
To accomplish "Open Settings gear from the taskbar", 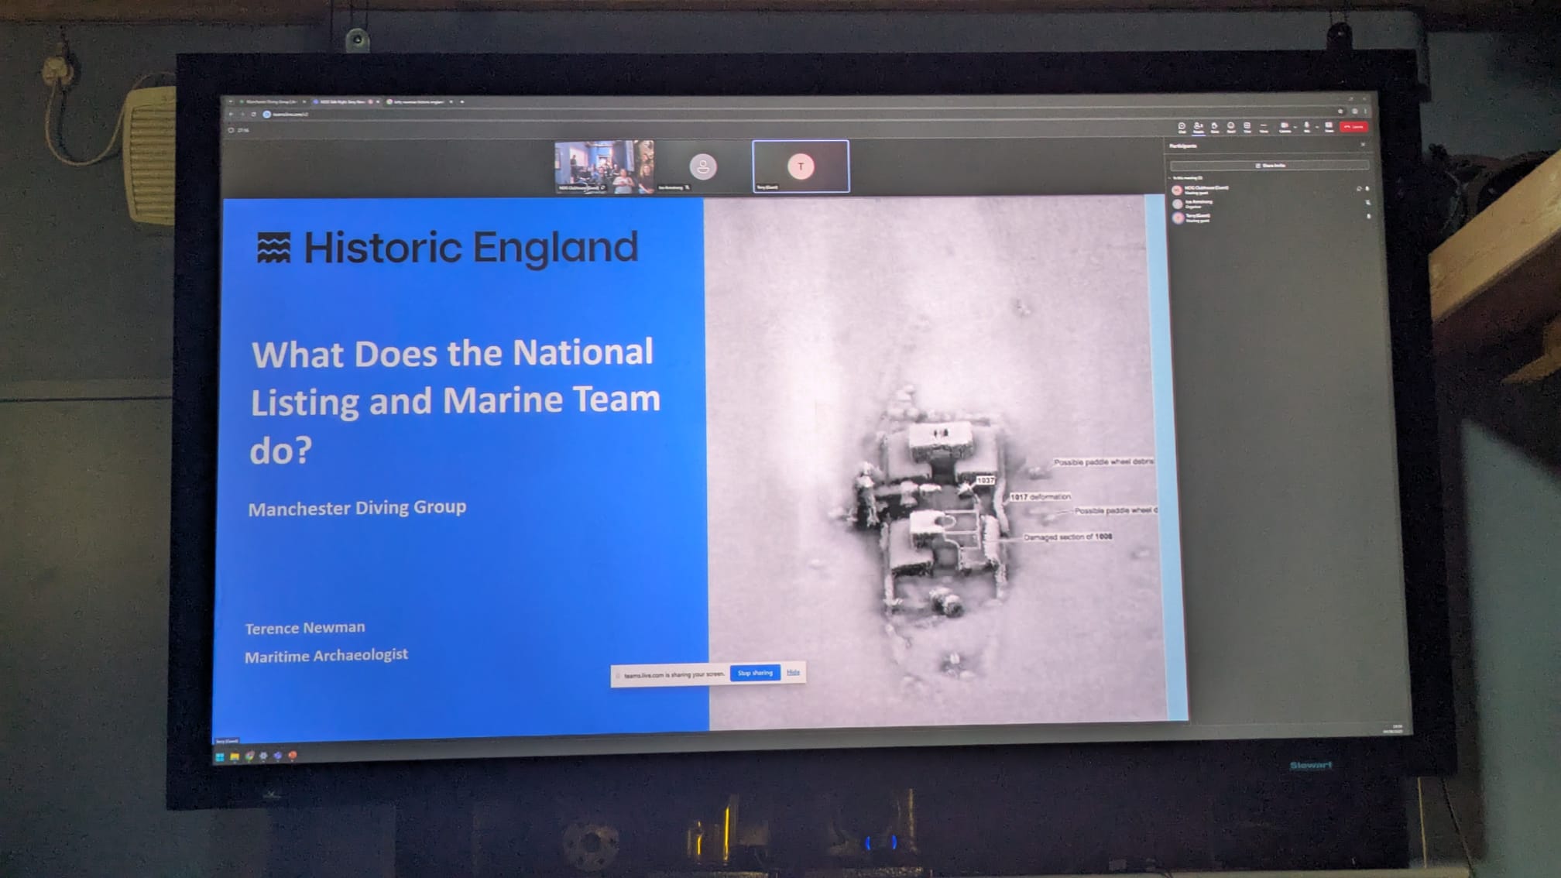I will click(x=263, y=756).
